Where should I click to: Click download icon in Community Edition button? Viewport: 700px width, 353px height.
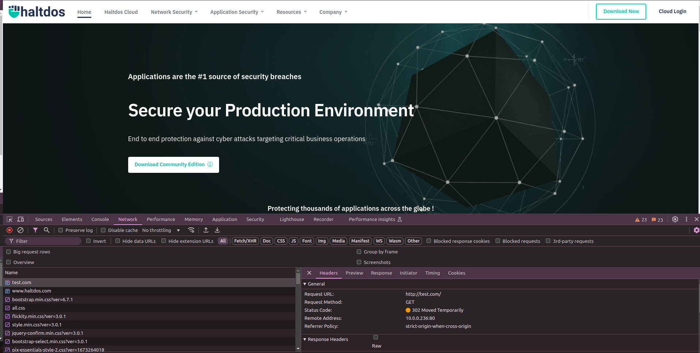(210, 164)
